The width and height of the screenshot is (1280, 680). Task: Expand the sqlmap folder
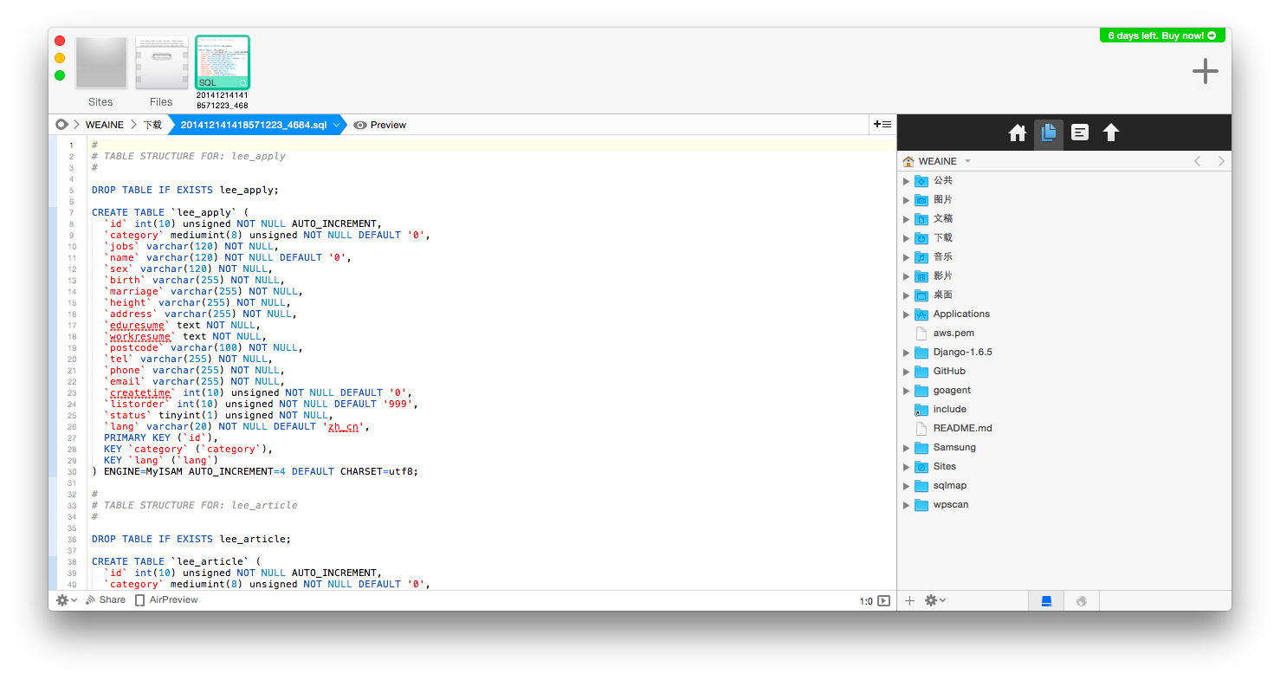907,486
